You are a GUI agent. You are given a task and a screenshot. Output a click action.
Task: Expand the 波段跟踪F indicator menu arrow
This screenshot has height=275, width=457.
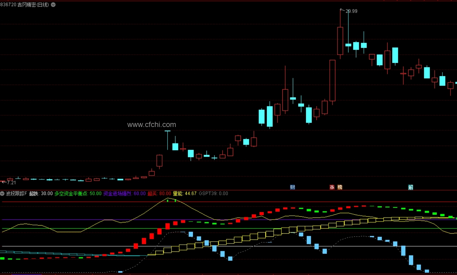click(2, 193)
